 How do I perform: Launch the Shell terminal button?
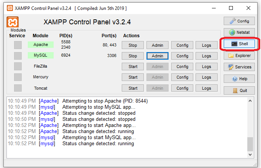click(x=239, y=44)
